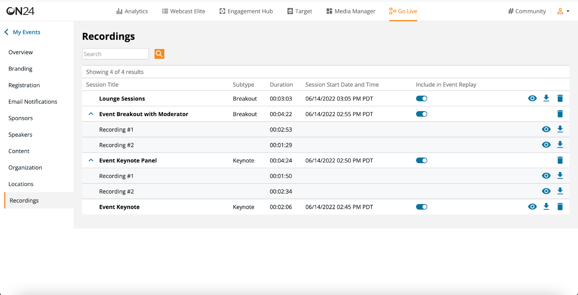The width and height of the screenshot is (578, 295).
Task: Preview the Event Keynote recording
Action: tap(532, 207)
